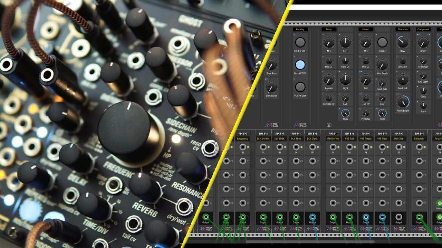Screen dimensions: 442x248
Task: Click the IN jack of VRB Tail module
Action: (349, 147)
